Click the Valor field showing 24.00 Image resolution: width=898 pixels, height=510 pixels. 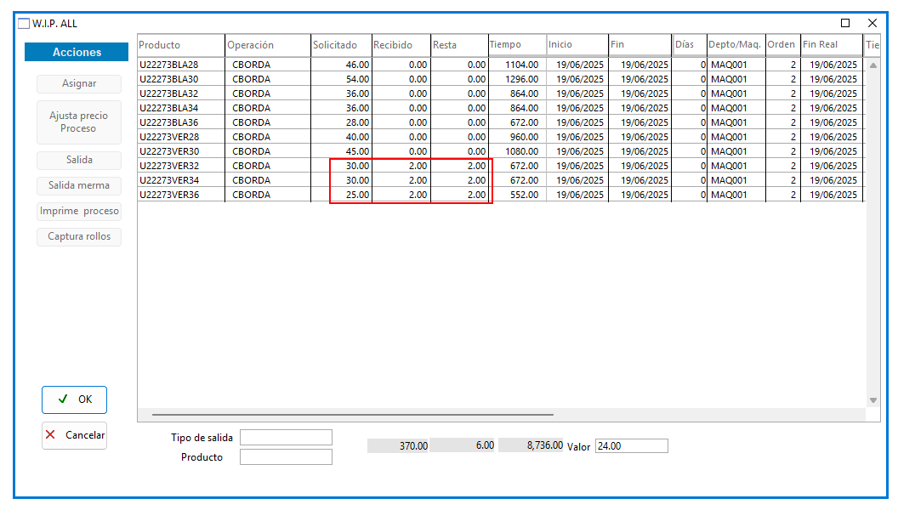632,446
